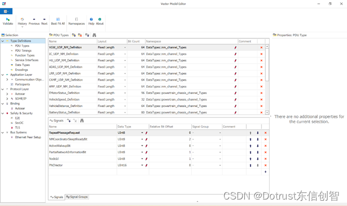This screenshot has height=206, width=347.
Task: Select Data Types tree item
Action: point(22,65)
